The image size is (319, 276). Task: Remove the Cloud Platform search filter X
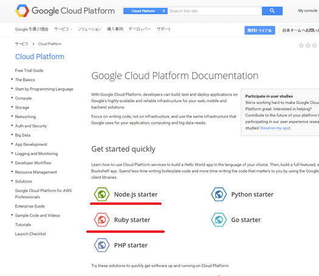pyautogui.click(x=163, y=11)
